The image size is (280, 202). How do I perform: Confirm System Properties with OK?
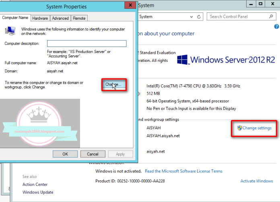coord(65,154)
